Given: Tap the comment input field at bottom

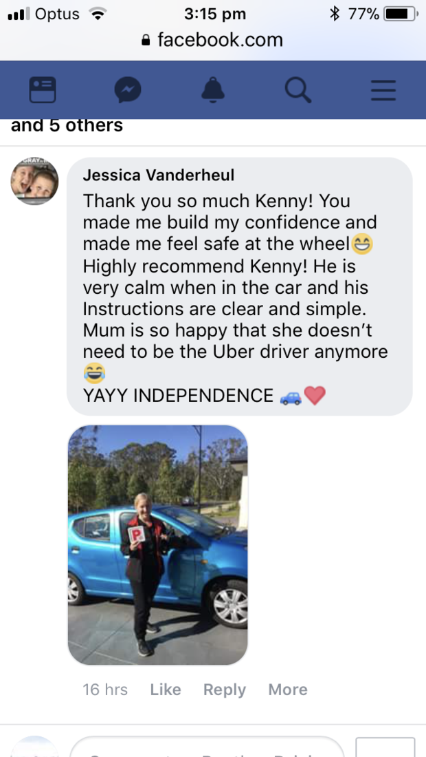Looking at the screenshot, I should [208, 747].
